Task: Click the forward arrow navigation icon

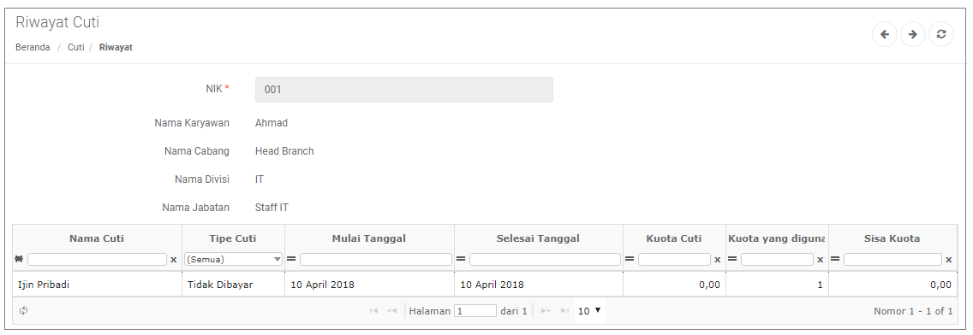Action: coord(913,35)
